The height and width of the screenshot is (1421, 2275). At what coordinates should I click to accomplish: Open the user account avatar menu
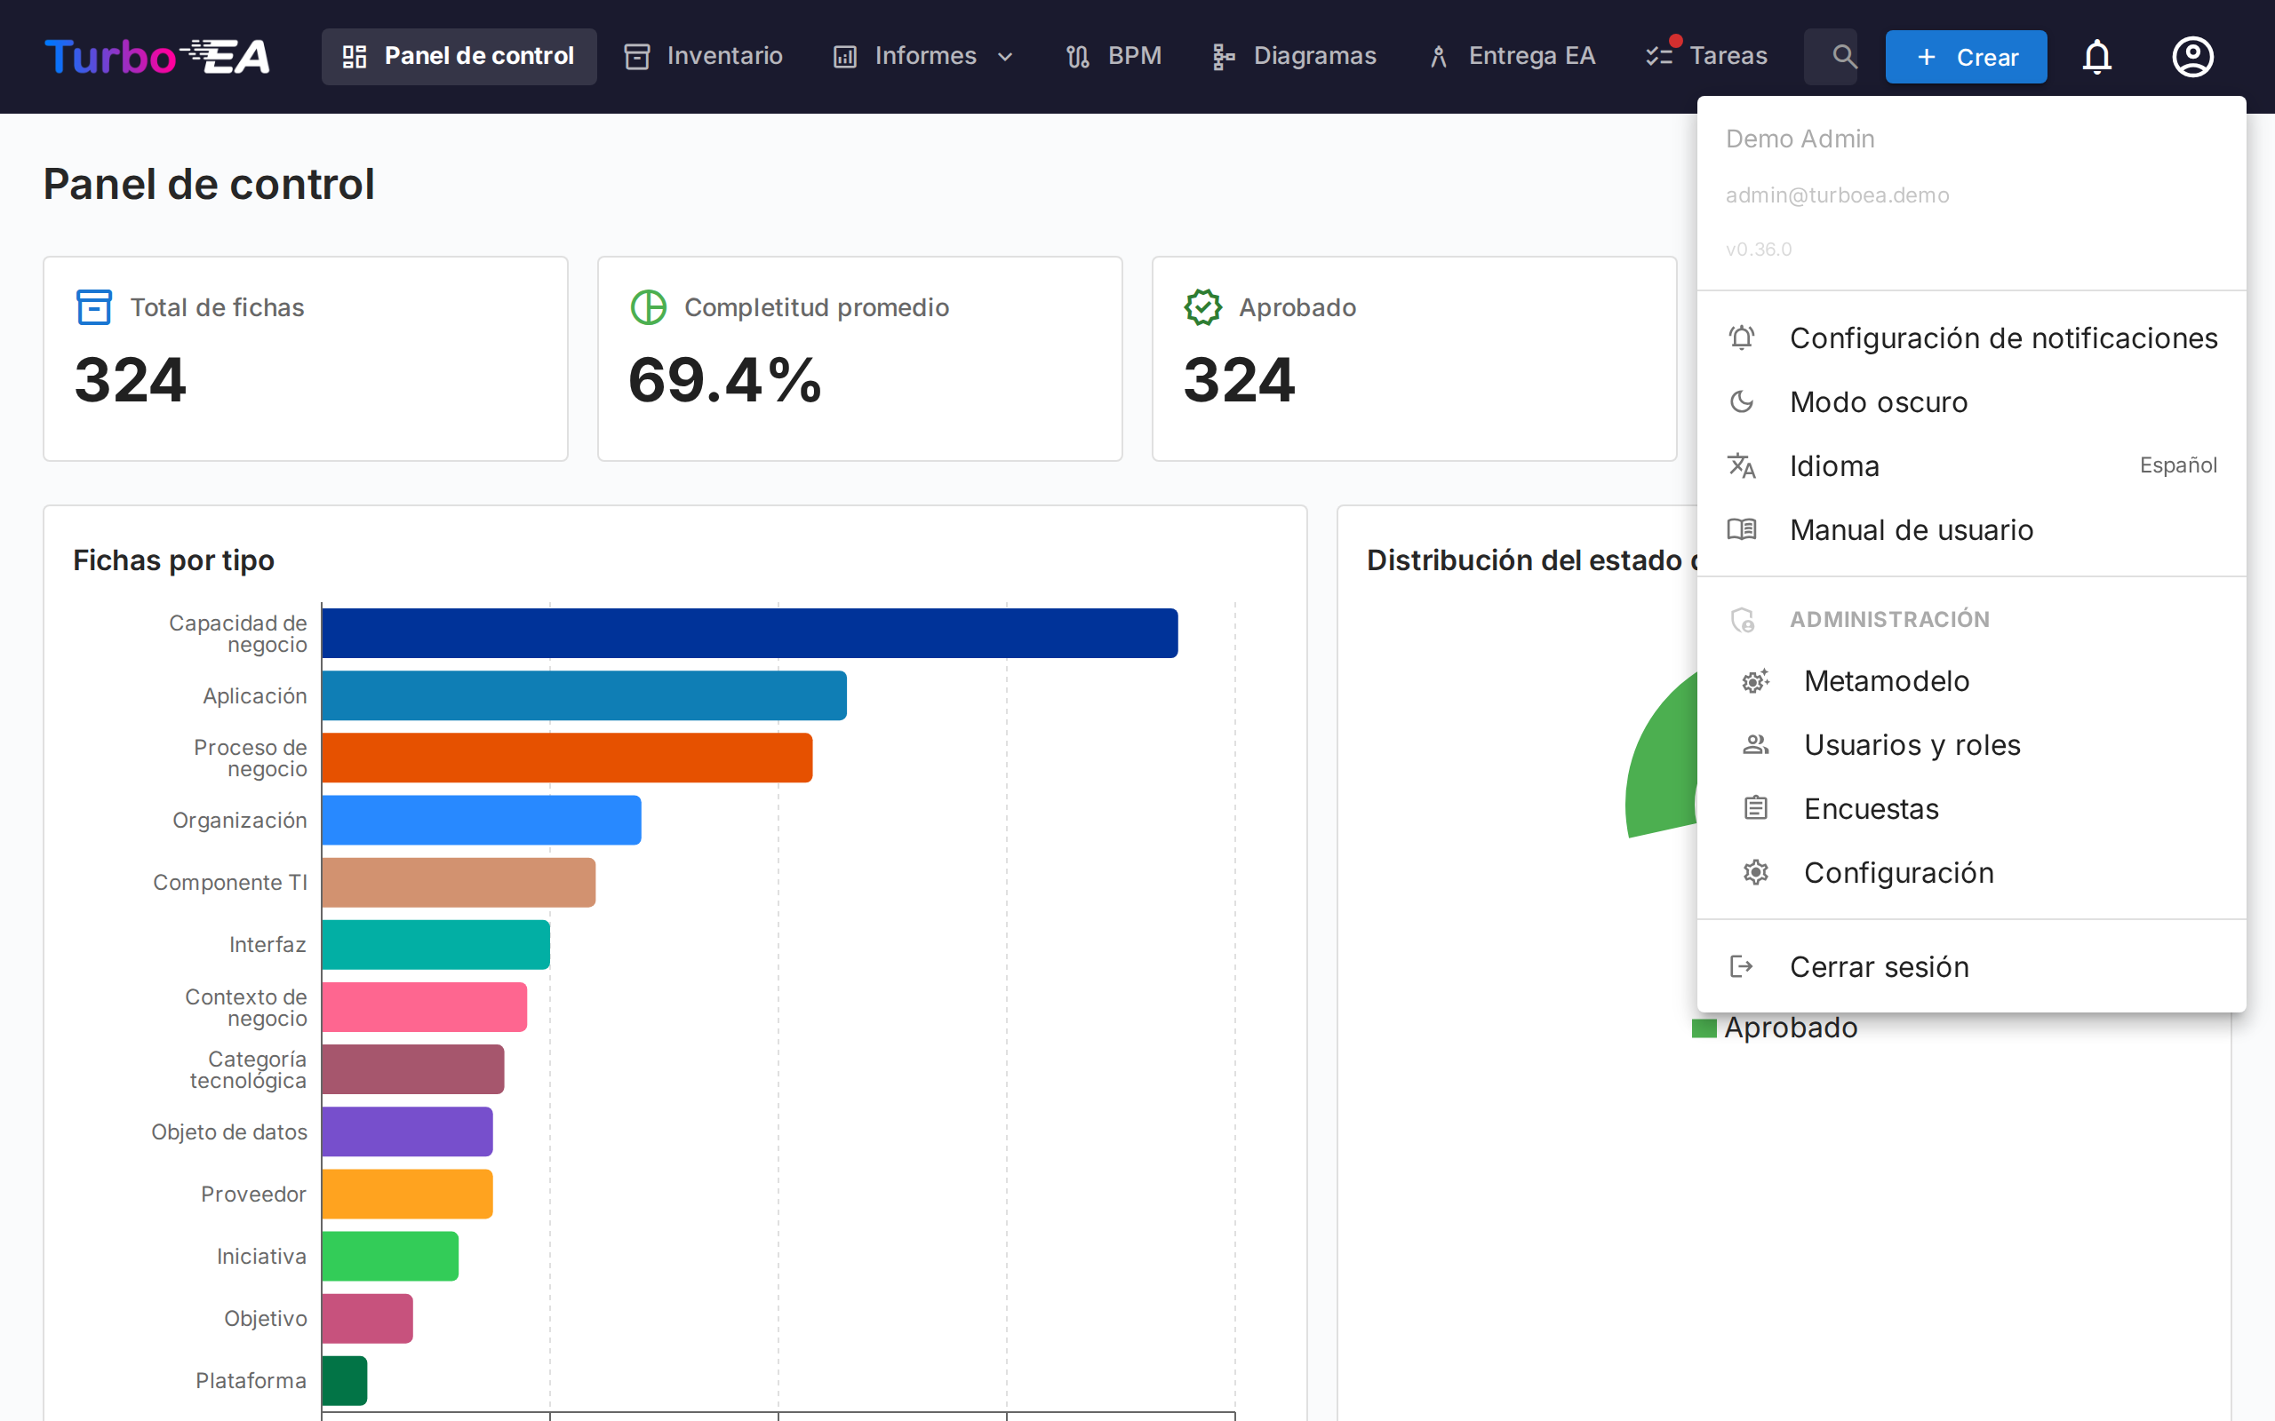(2192, 56)
